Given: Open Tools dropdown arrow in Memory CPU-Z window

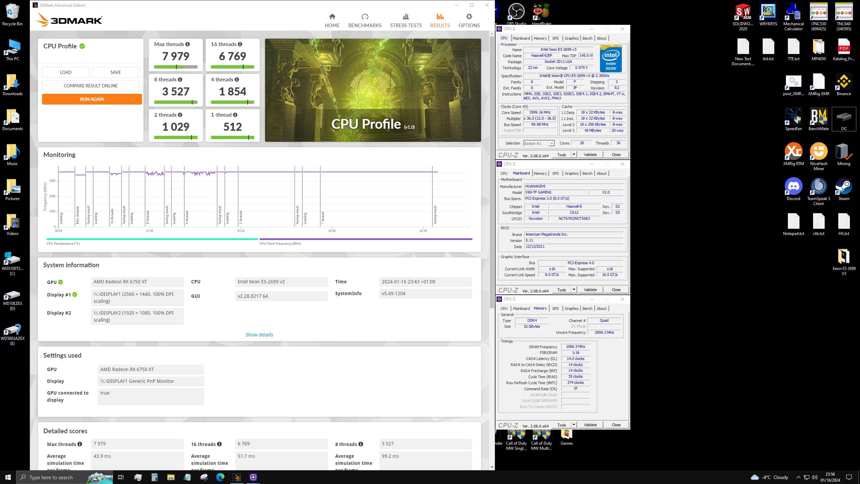Looking at the screenshot, I should (x=574, y=425).
